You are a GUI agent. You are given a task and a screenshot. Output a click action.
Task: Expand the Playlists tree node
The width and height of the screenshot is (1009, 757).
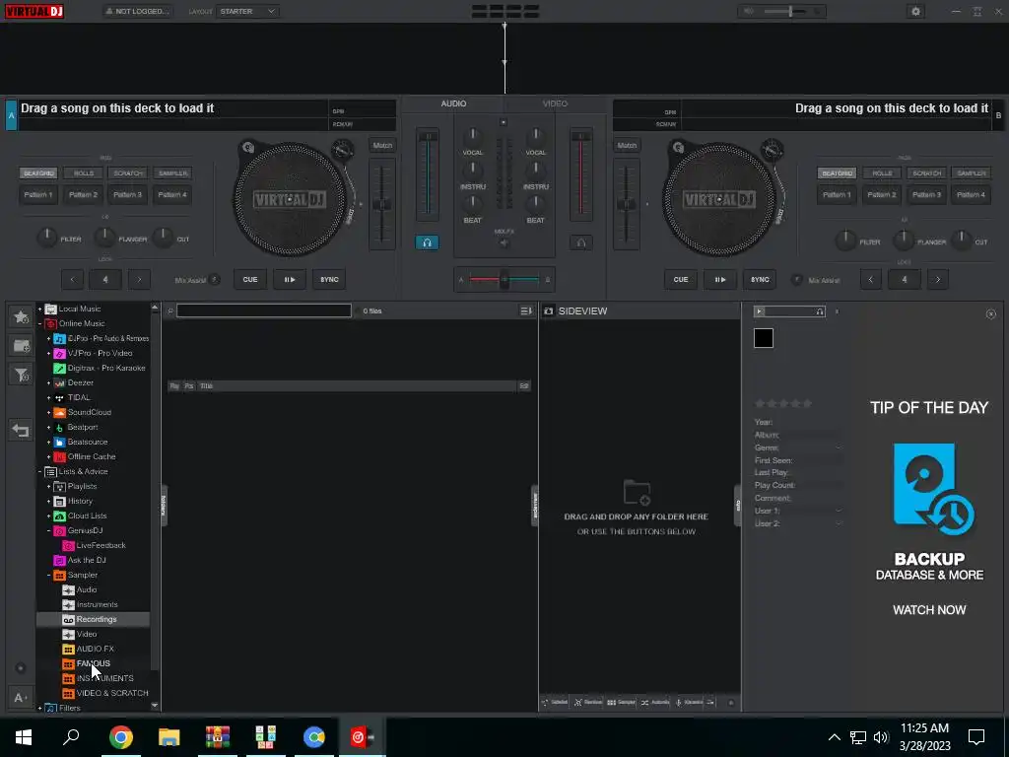click(x=49, y=487)
